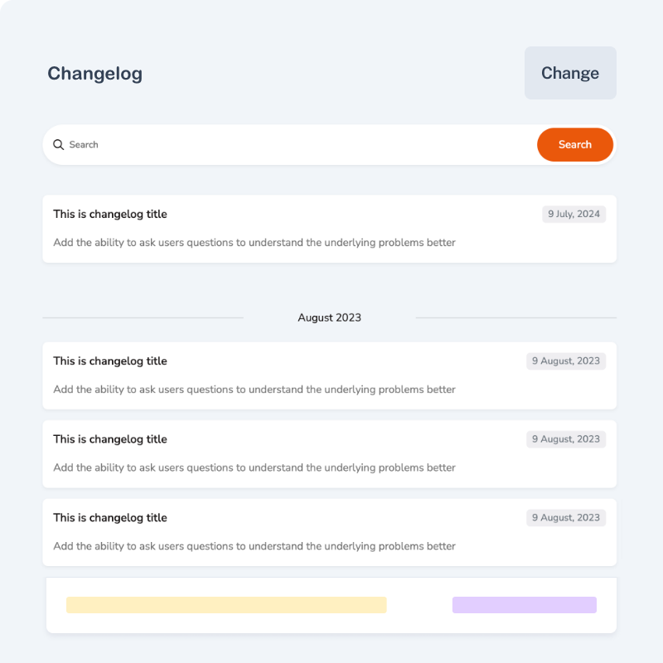Click the purple placeholder bar at the bottom
663x663 pixels.
[x=524, y=605]
